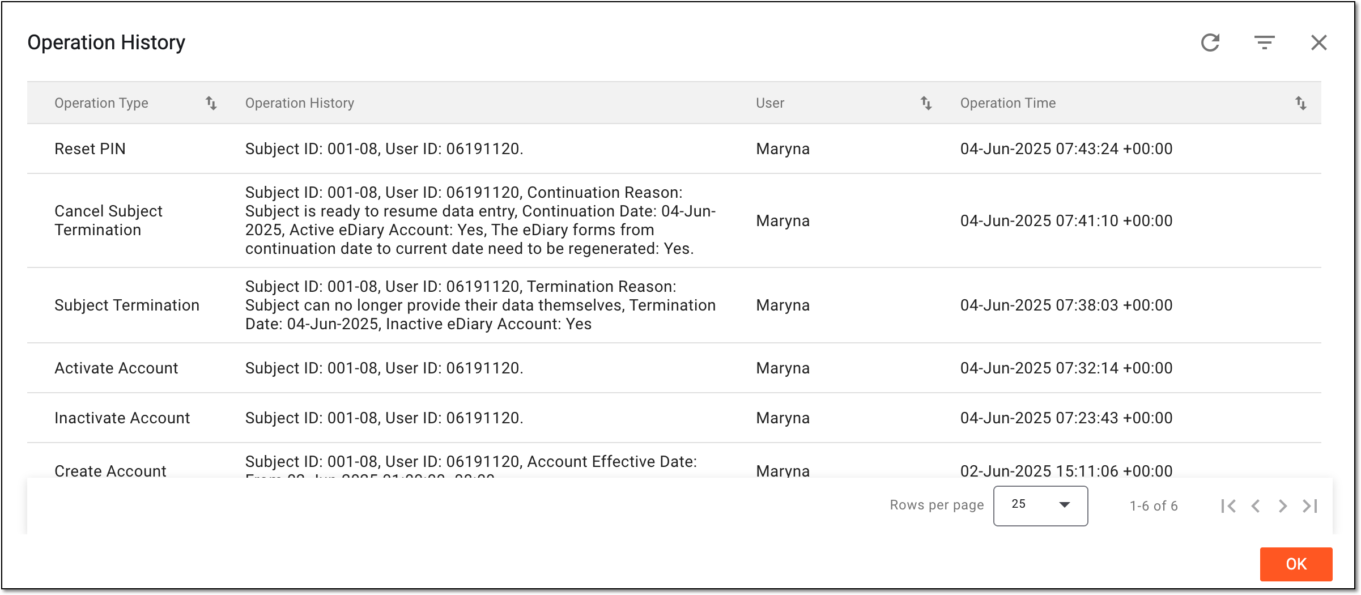Select the Cancel Subject Termination cell
Image resolution: width=1361 pixels, height=595 pixels.
tap(109, 220)
